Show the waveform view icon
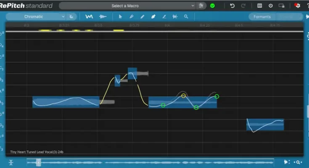This screenshot has height=168, width=309. click(x=103, y=17)
